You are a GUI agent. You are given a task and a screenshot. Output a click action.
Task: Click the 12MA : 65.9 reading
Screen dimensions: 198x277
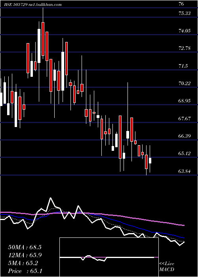25,255
